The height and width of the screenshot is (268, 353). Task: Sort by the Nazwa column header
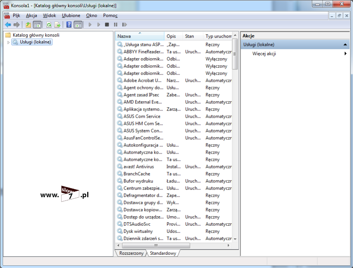[140, 36]
